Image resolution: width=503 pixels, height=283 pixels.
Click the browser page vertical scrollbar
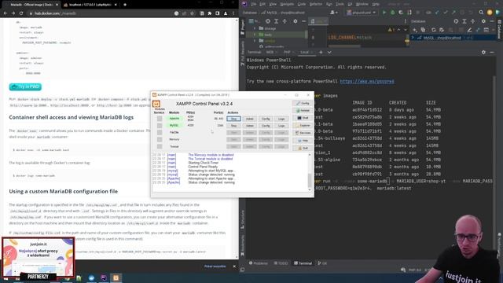click(237, 138)
